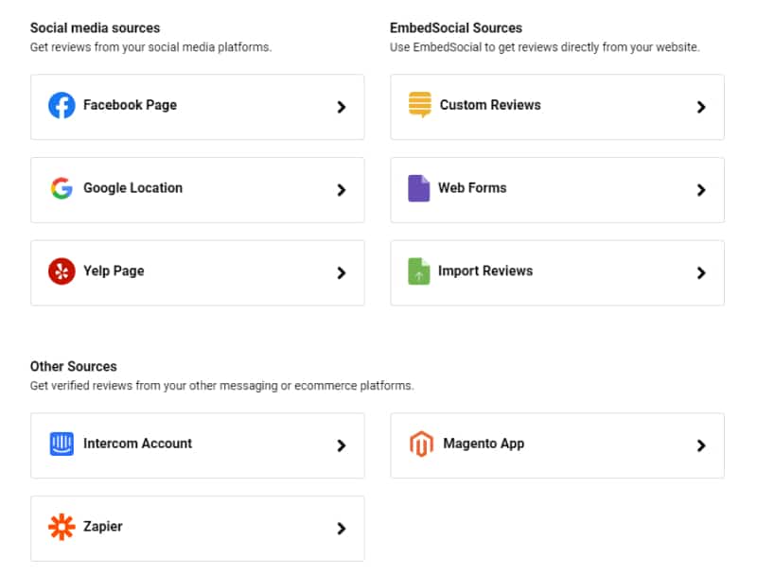Expand Yelp Page with its chevron arrow

[342, 272]
